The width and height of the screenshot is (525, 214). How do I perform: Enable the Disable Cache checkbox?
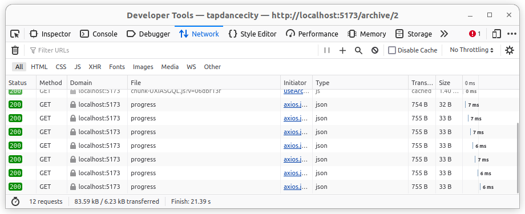click(391, 50)
